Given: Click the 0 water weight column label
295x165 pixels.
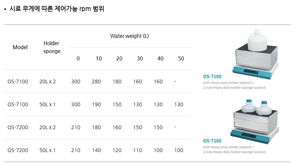Looking at the screenshot, I should [78, 58].
